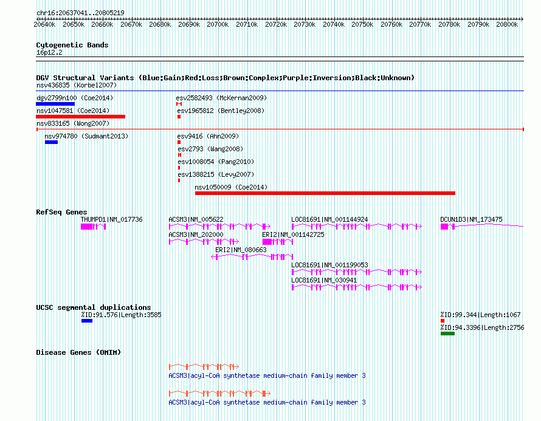Click the nsv436835 (Korbel2007) blue line
Screen dimensions: 541x421
pos(280,91)
